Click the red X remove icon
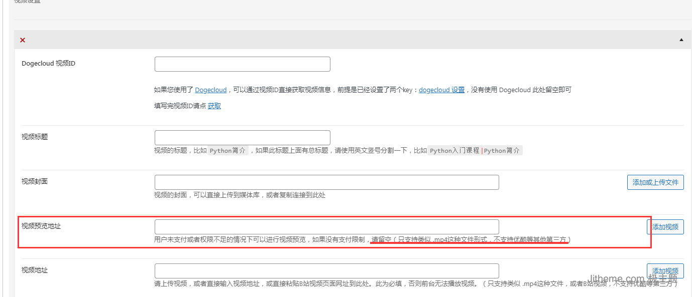The height and width of the screenshot is (297, 692). coord(23,40)
